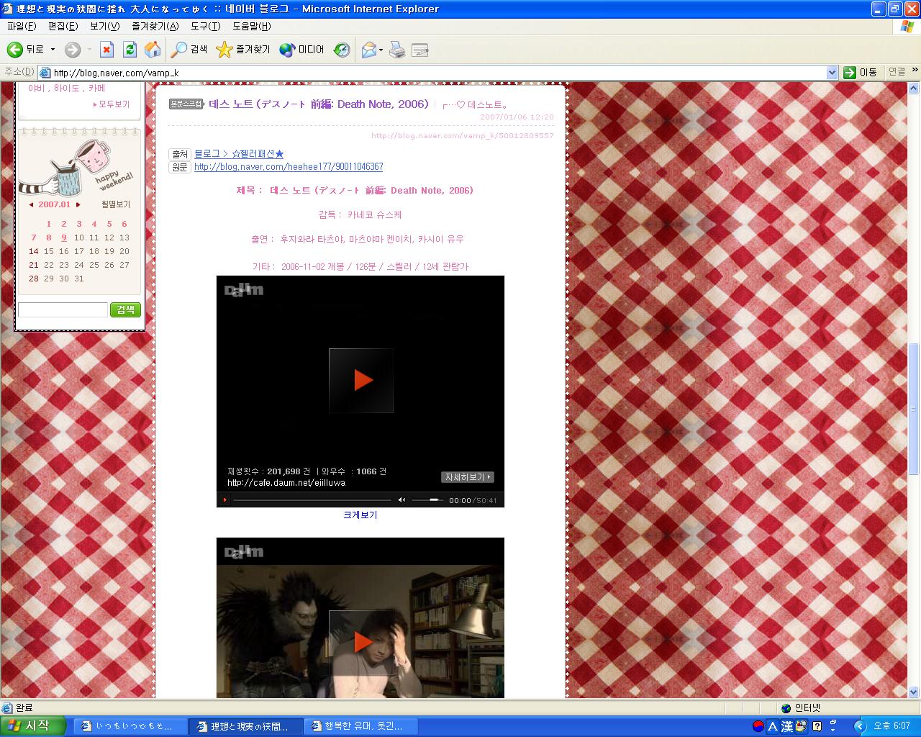This screenshot has height=737, width=921.
Task: Open the 즐겨찾기(A) menu
Action: tap(155, 26)
